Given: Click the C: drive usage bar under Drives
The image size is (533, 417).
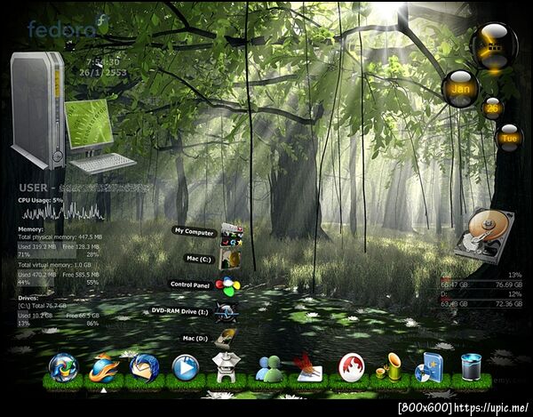Looking at the screenshot, I should coord(59,319).
